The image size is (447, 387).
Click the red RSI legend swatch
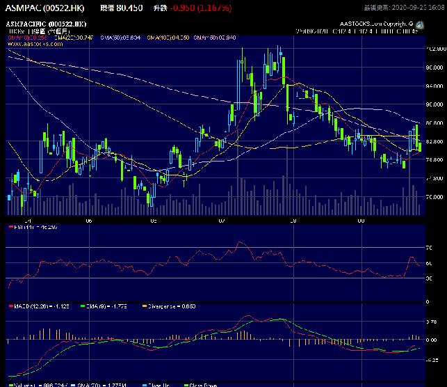pos(11,227)
